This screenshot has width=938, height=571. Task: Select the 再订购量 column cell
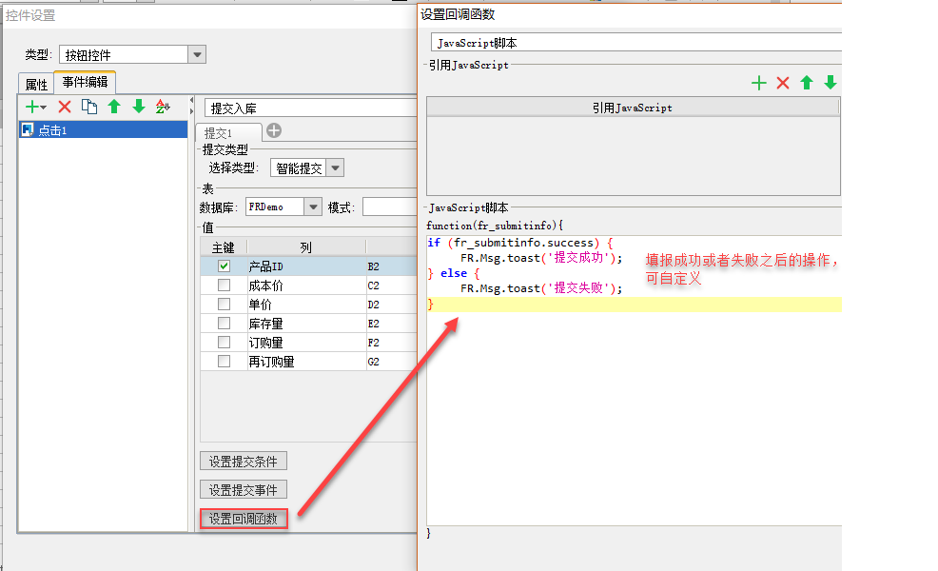305,362
